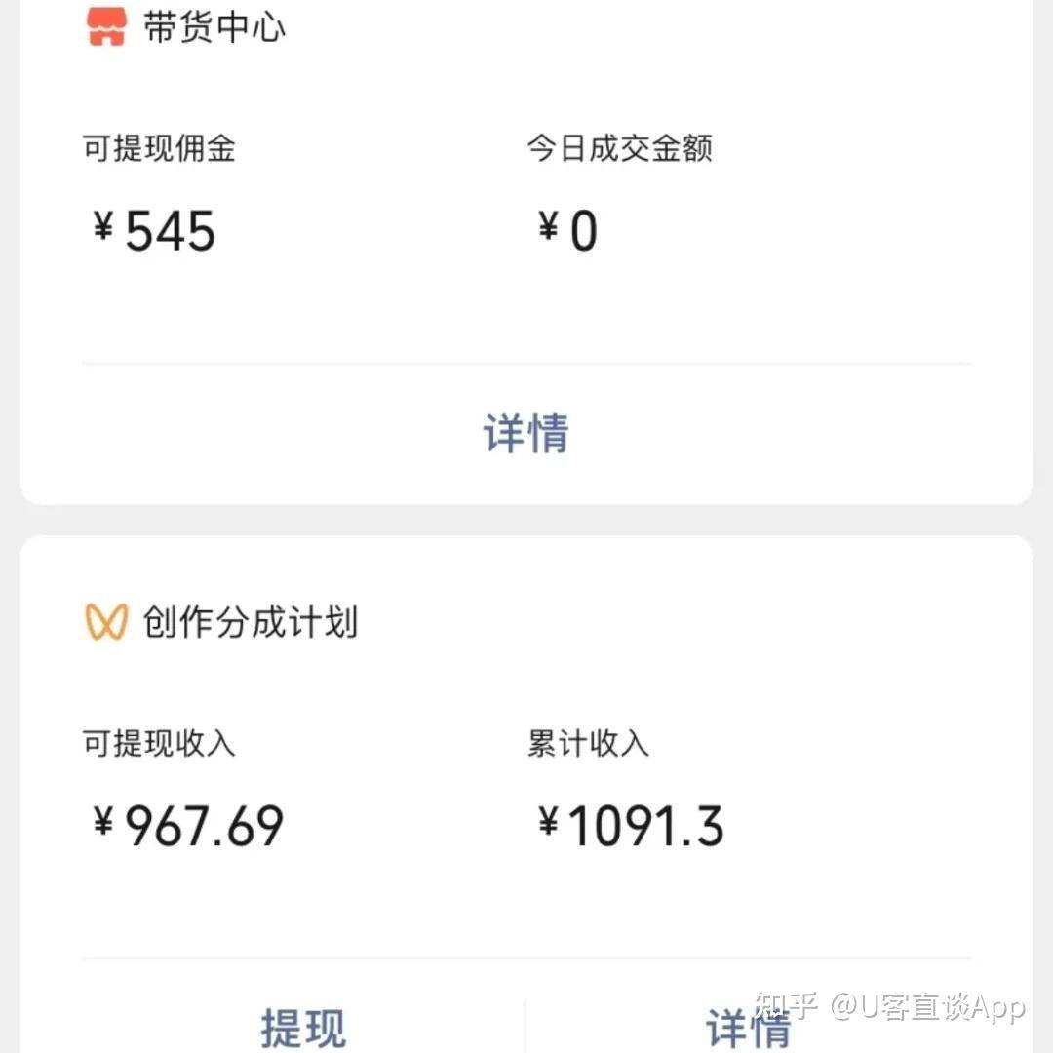
Task: Tap the ¥545 commission amount
Action: click(x=156, y=232)
